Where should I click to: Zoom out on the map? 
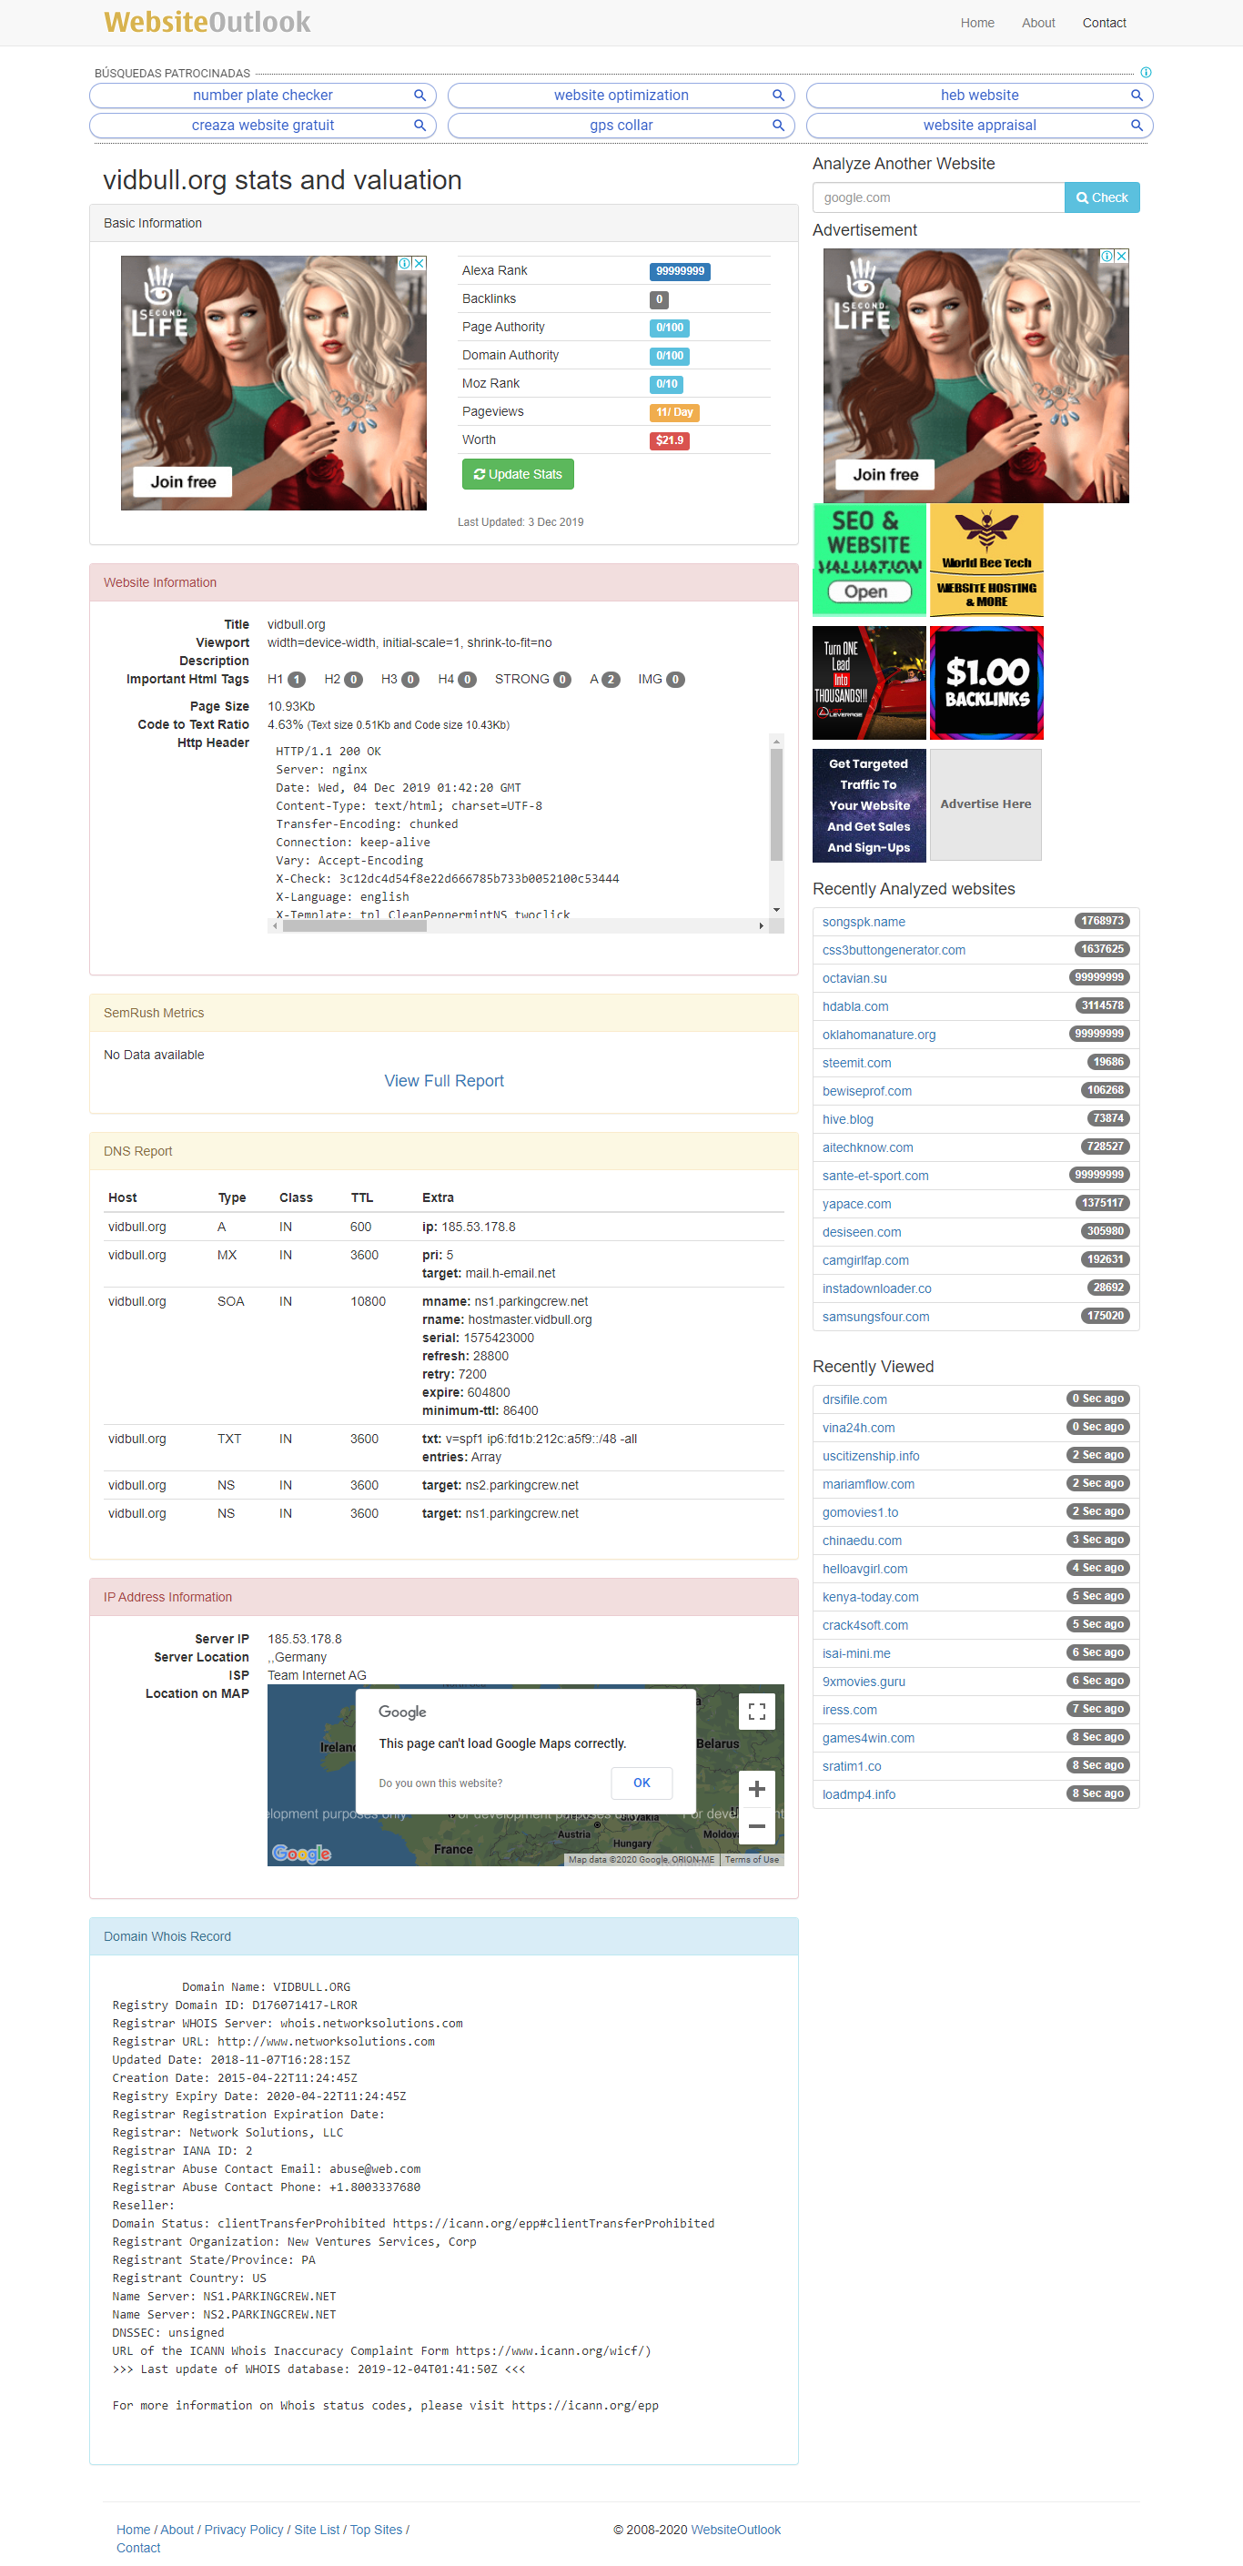coord(757,1826)
